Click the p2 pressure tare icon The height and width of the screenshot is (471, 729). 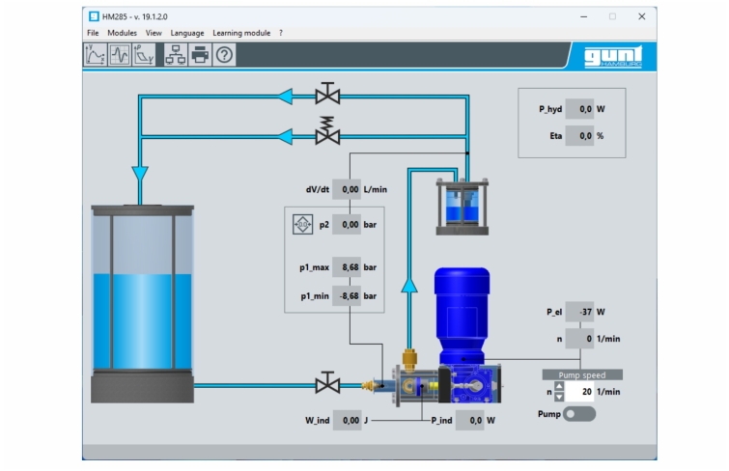coord(302,225)
